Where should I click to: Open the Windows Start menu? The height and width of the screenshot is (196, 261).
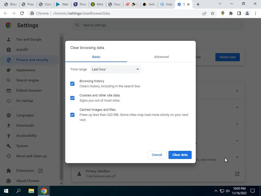click(6, 191)
